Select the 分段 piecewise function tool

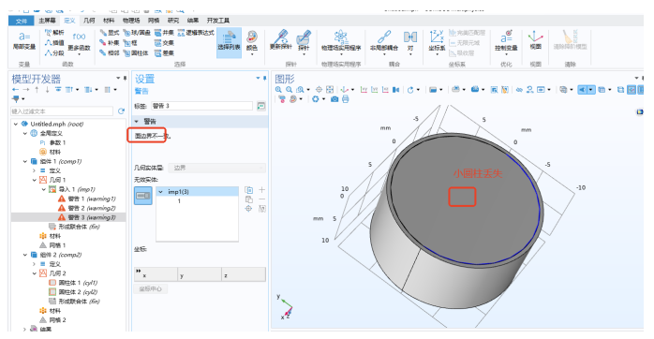click(x=54, y=53)
